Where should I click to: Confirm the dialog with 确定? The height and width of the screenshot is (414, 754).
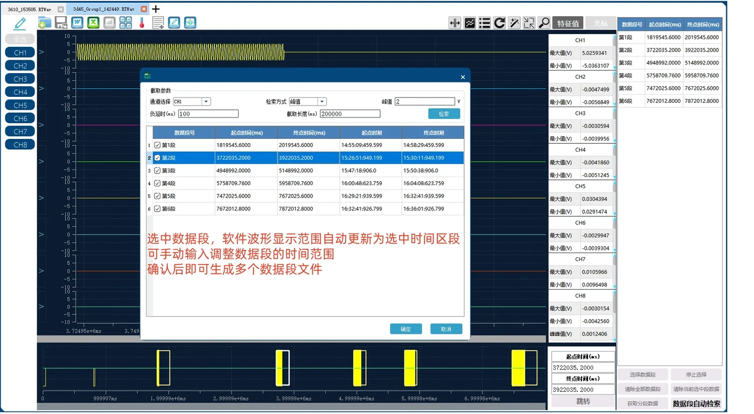(406, 329)
